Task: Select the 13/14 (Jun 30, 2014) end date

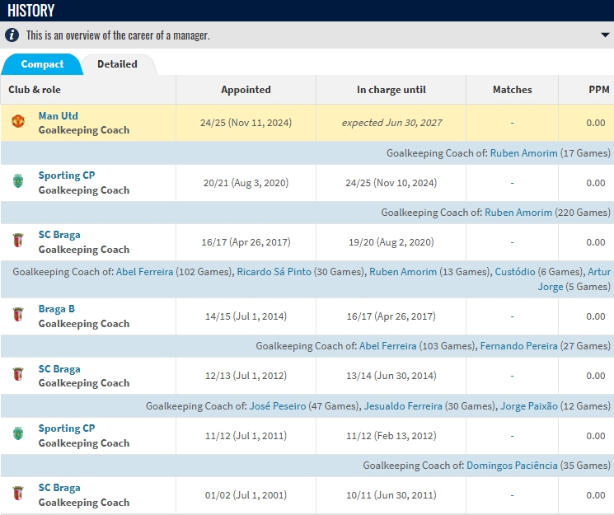Action: coord(391,376)
